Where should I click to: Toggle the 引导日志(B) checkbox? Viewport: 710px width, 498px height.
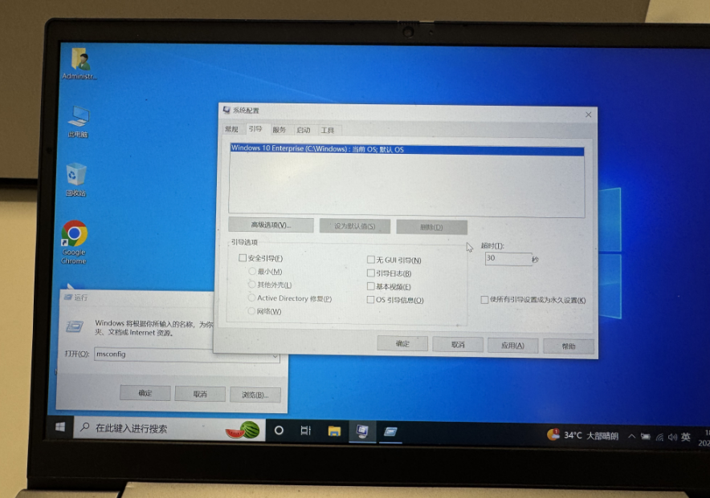coord(371,273)
